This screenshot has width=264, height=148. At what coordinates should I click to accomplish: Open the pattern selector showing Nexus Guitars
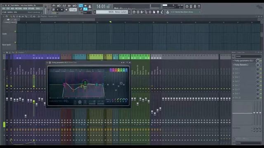pos(112,12)
